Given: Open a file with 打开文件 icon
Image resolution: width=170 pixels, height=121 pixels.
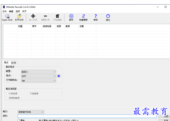Looking at the screenshot, I should (19, 16).
